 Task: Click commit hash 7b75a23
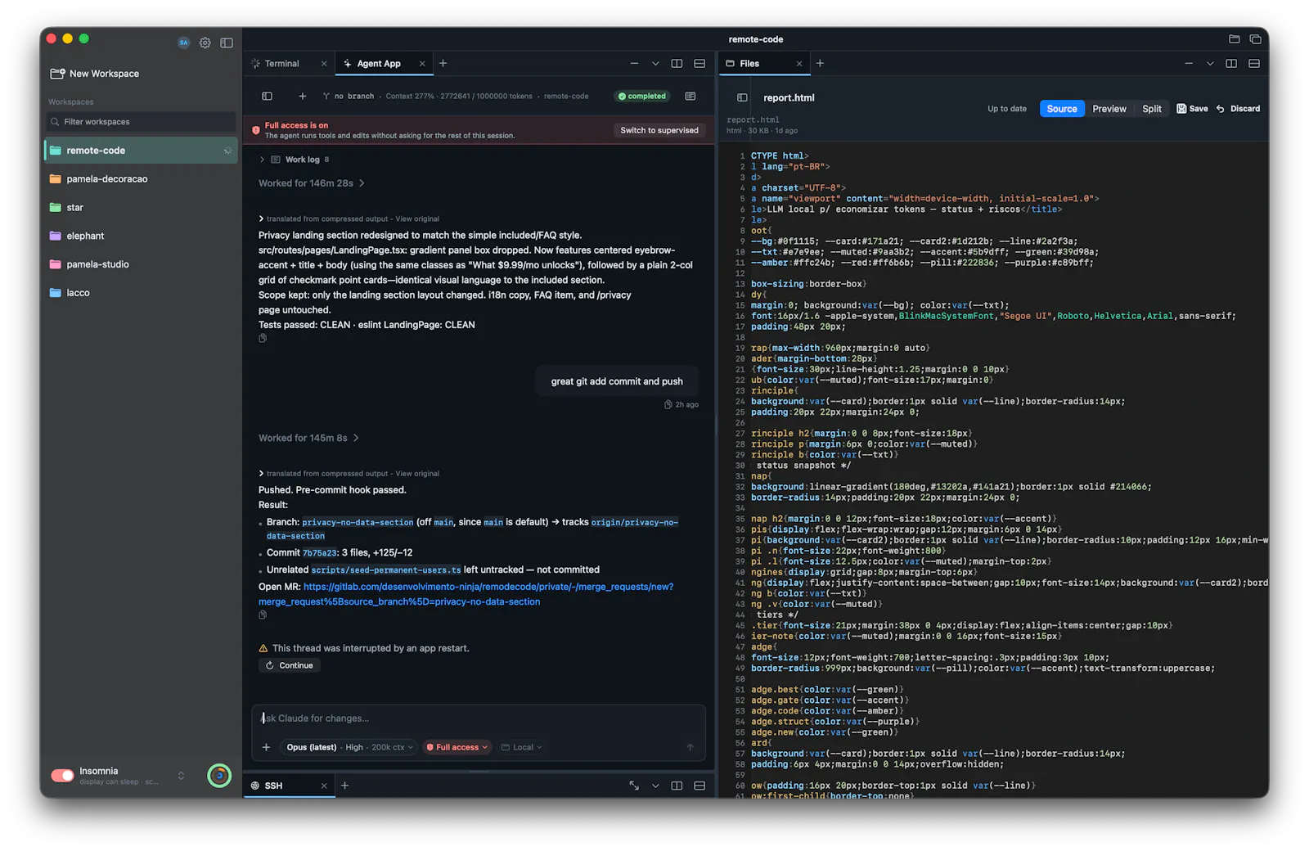coord(320,553)
